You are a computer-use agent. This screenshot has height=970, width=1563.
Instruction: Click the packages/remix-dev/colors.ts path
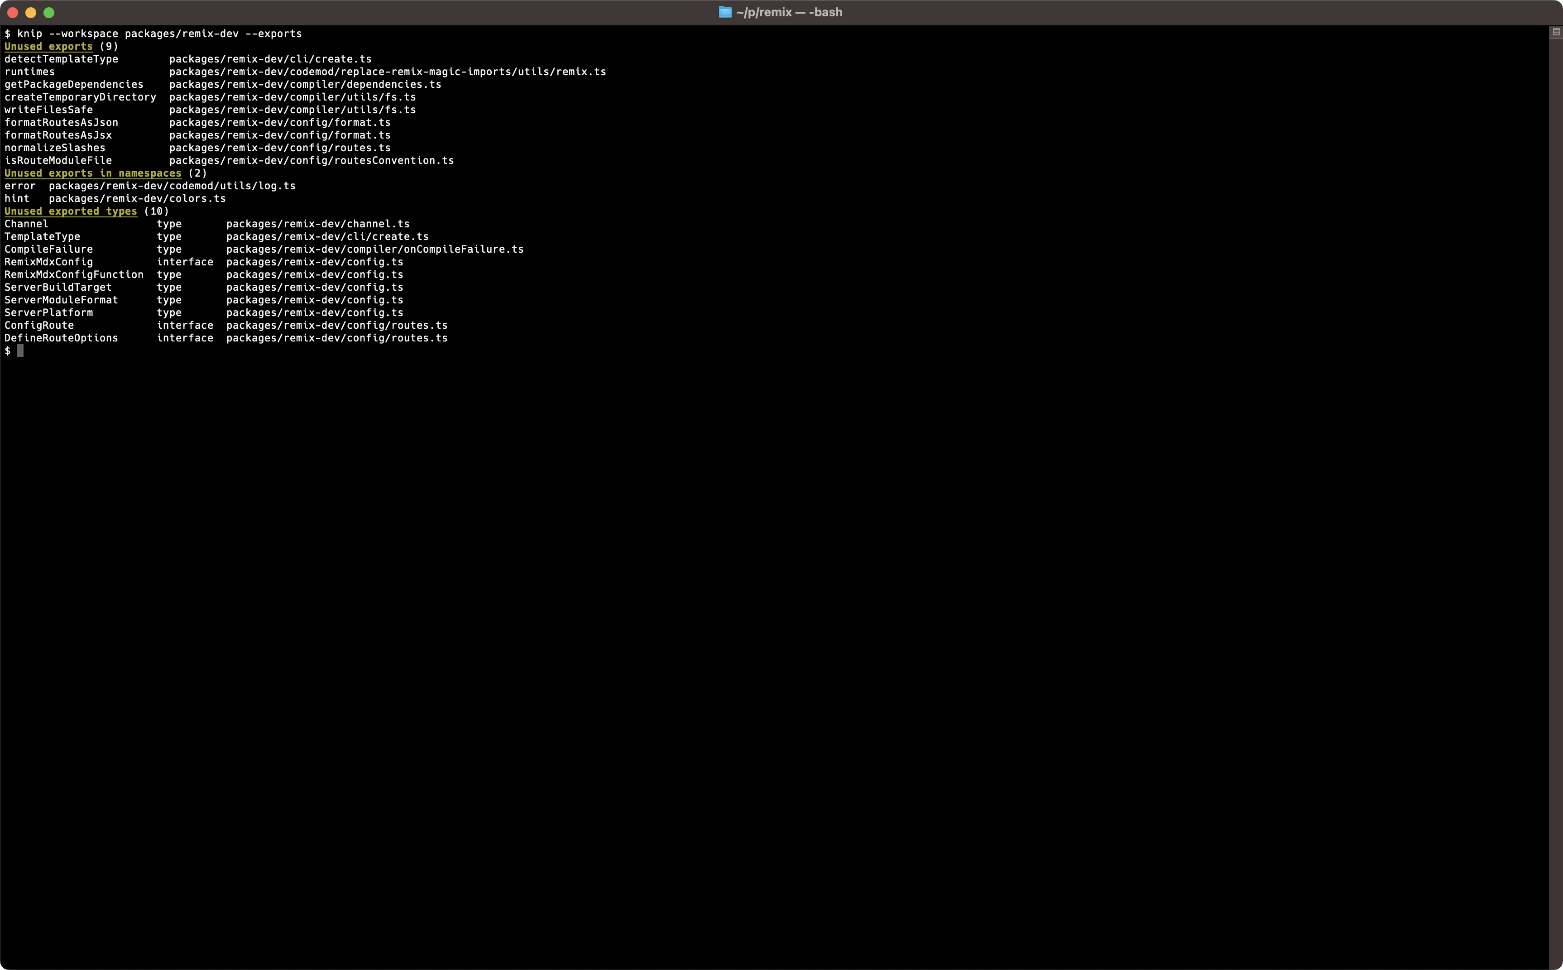137,199
